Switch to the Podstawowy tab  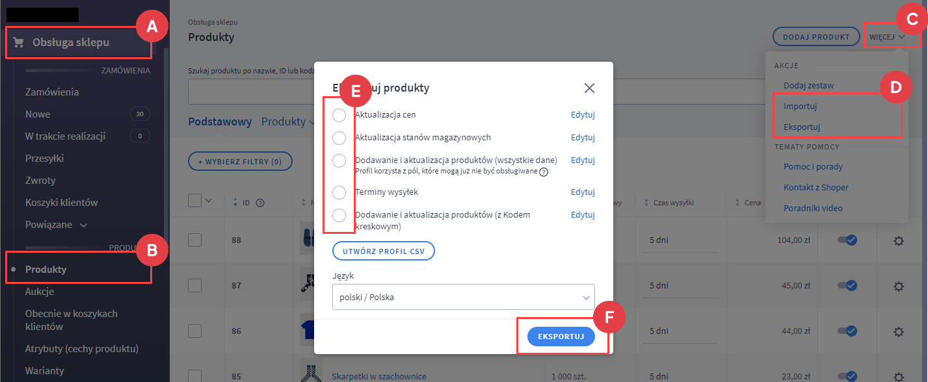pos(220,121)
